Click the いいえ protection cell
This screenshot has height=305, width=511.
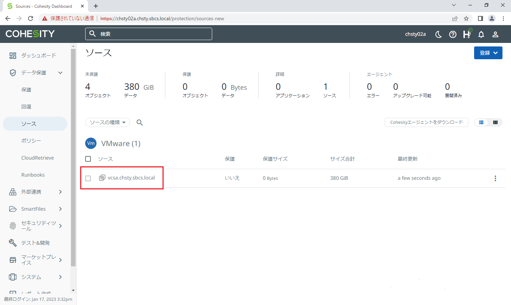(x=232, y=178)
